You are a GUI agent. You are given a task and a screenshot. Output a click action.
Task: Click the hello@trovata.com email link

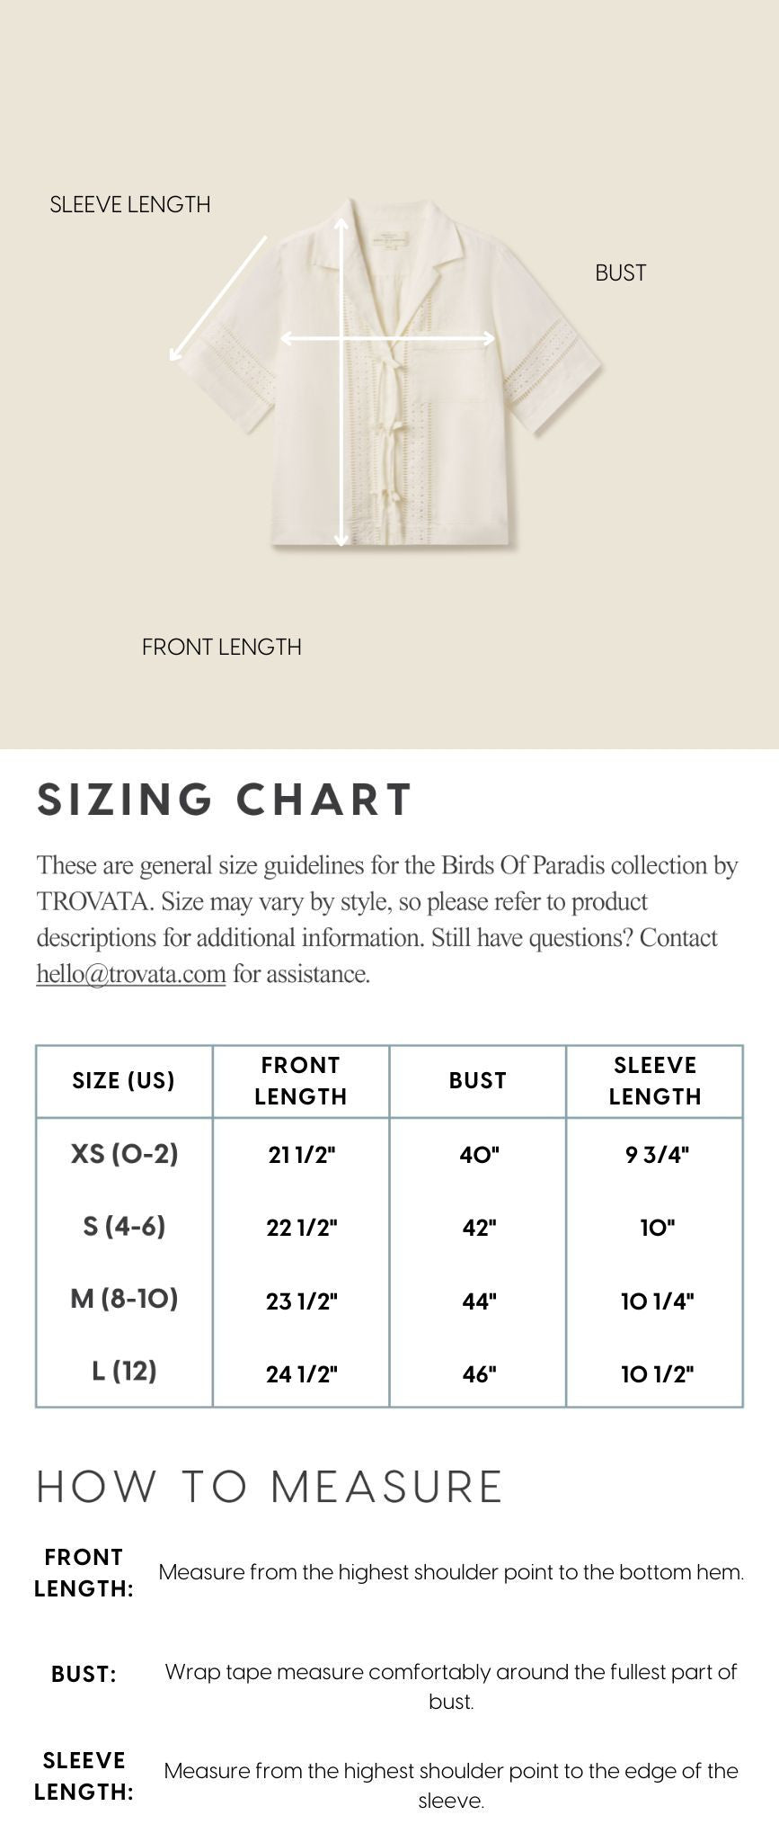tap(130, 974)
